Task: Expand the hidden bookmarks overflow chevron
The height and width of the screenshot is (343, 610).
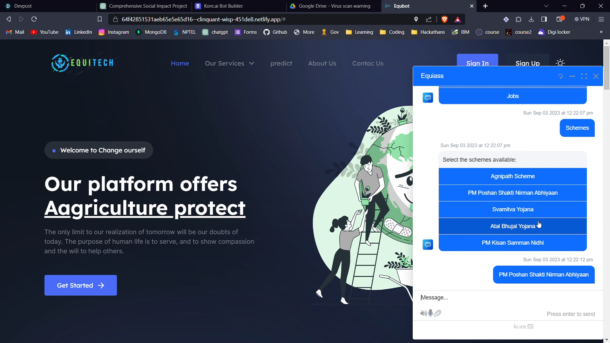Action: (601, 32)
